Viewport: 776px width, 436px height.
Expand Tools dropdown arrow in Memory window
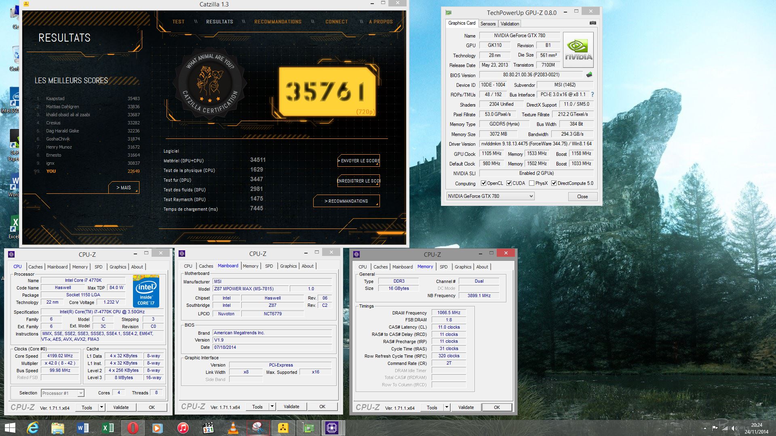(447, 407)
